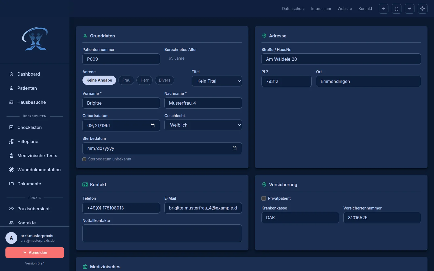Check Sterbedatum unbekannt checkbox

84,159
